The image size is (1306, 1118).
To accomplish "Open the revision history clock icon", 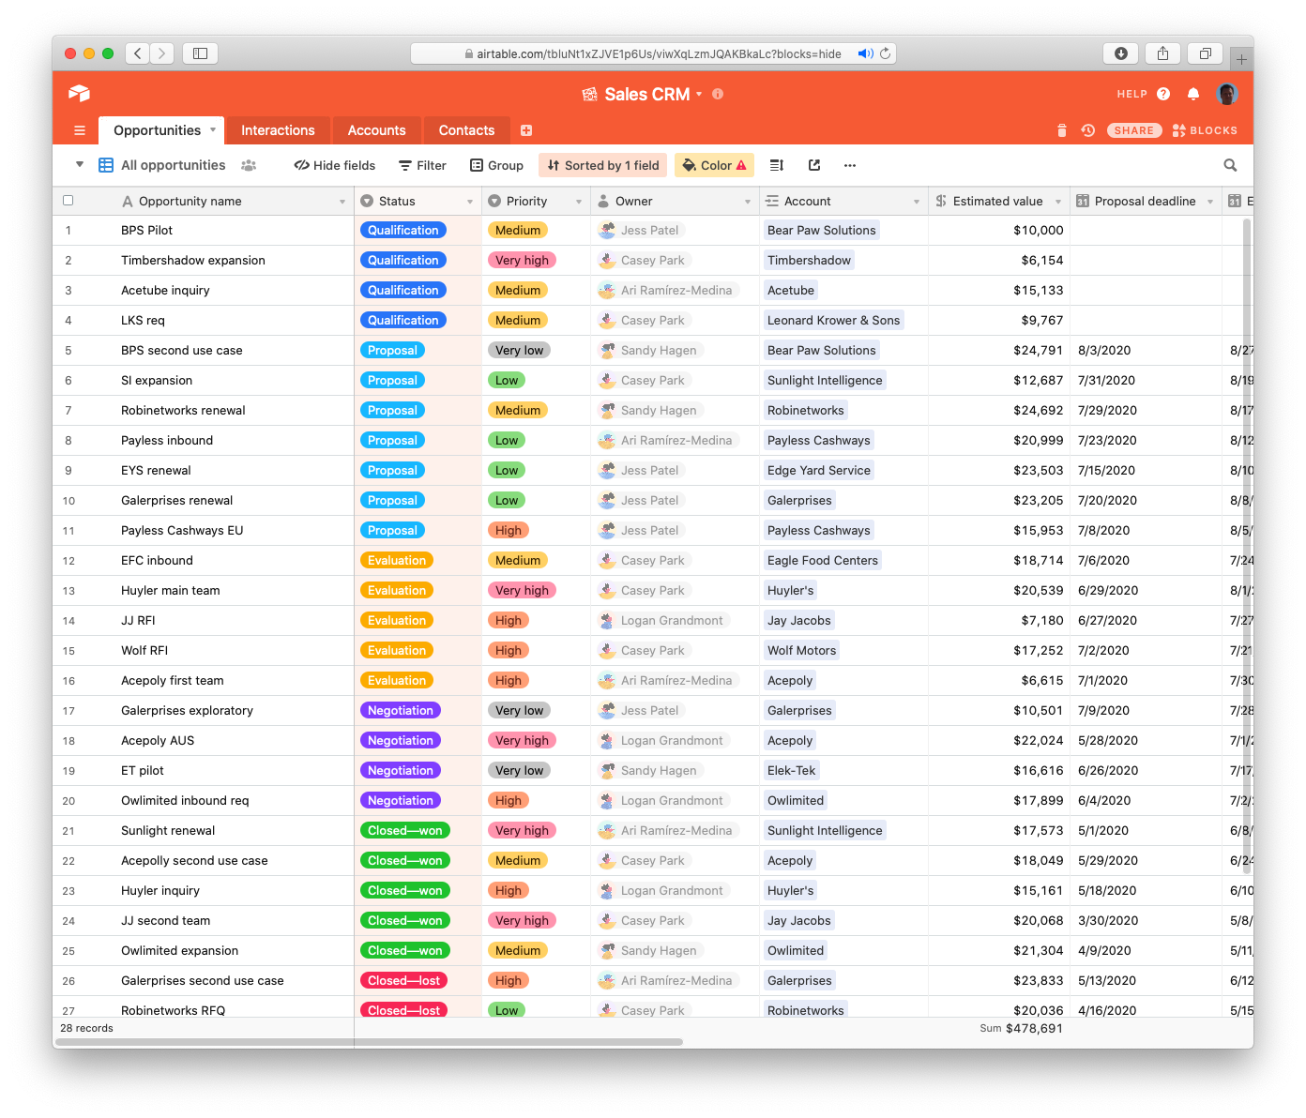I will (x=1088, y=130).
